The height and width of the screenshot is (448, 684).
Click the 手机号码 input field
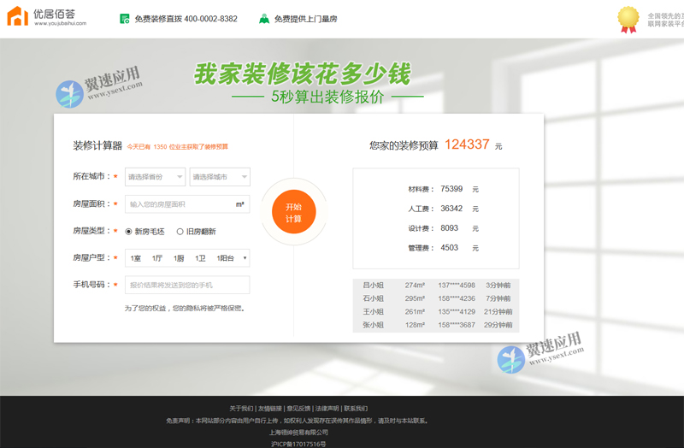click(x=187, y=285)
